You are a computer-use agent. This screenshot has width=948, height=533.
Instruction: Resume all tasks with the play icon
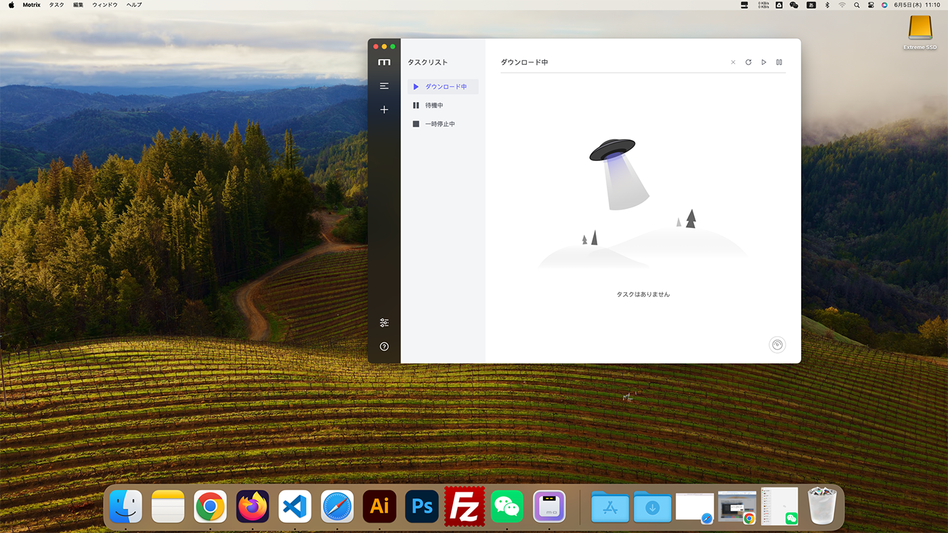click(763, 62)
